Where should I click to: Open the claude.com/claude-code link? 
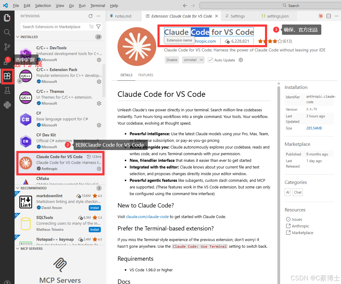pyautogui.click(x=147, y=217)
